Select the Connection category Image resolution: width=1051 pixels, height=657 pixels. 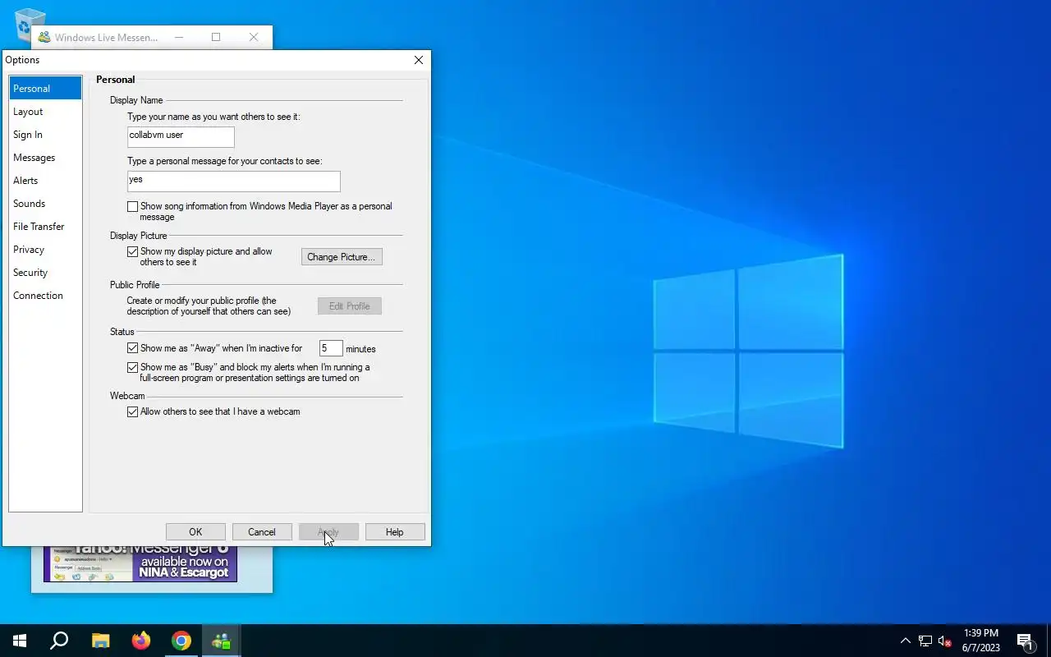pos(45,296)
